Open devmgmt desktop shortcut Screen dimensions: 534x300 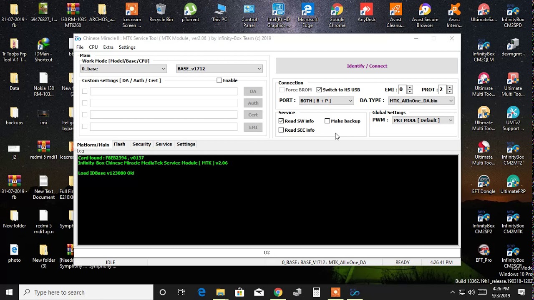(513, 47)
